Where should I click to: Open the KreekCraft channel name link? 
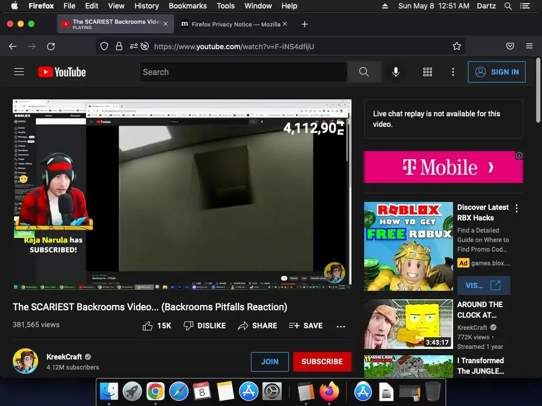coord(64,357)
